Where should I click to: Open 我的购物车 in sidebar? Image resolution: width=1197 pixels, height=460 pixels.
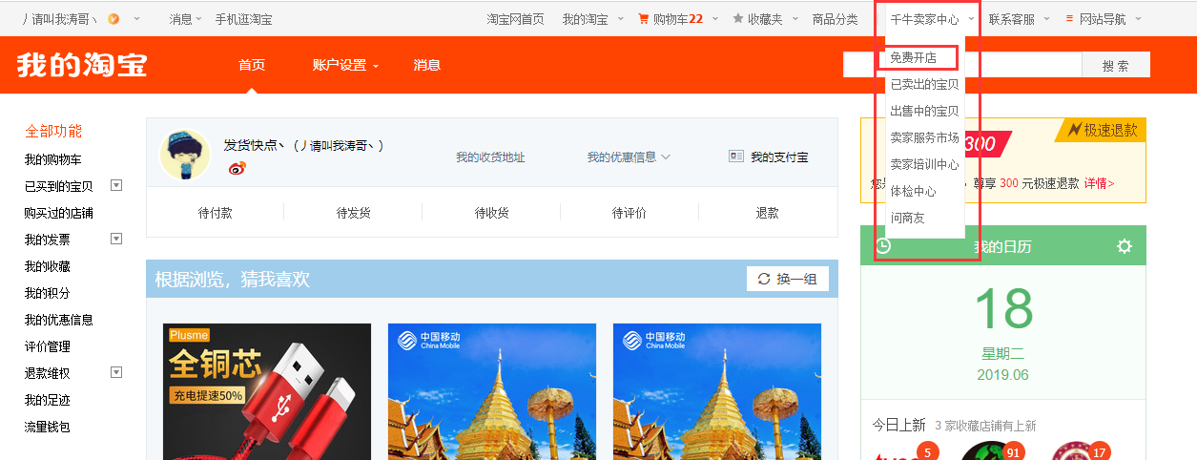click(52, 159)
